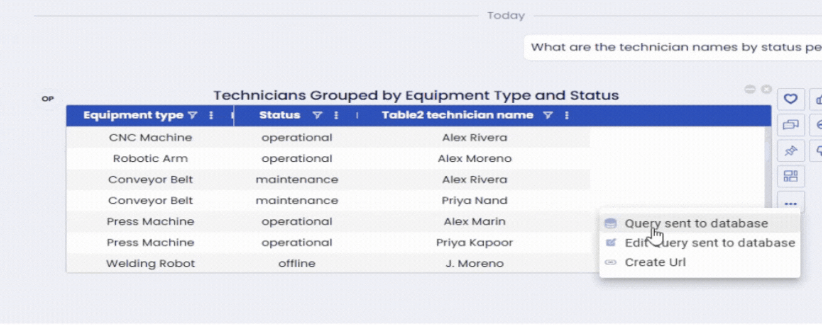Image resolution: width=822 pixels, height=325 pixels.
Task: Toggle the filter on Table2 technician name column
Action: coord(548,116)
